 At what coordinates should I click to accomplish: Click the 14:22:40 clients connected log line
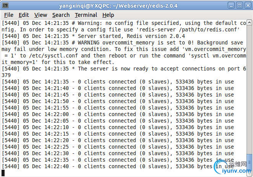(118, 166)
